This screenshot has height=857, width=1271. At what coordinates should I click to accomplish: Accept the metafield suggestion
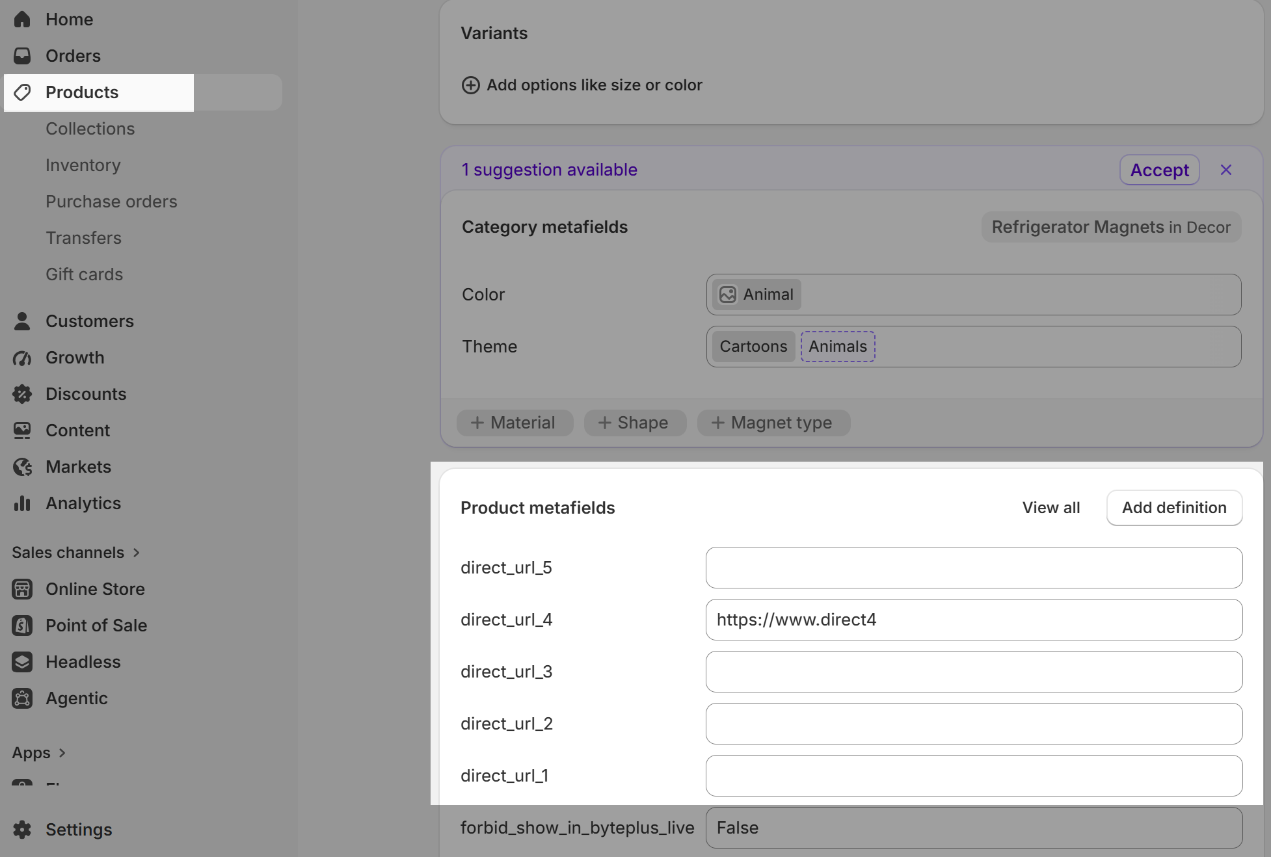point(1159,170)
